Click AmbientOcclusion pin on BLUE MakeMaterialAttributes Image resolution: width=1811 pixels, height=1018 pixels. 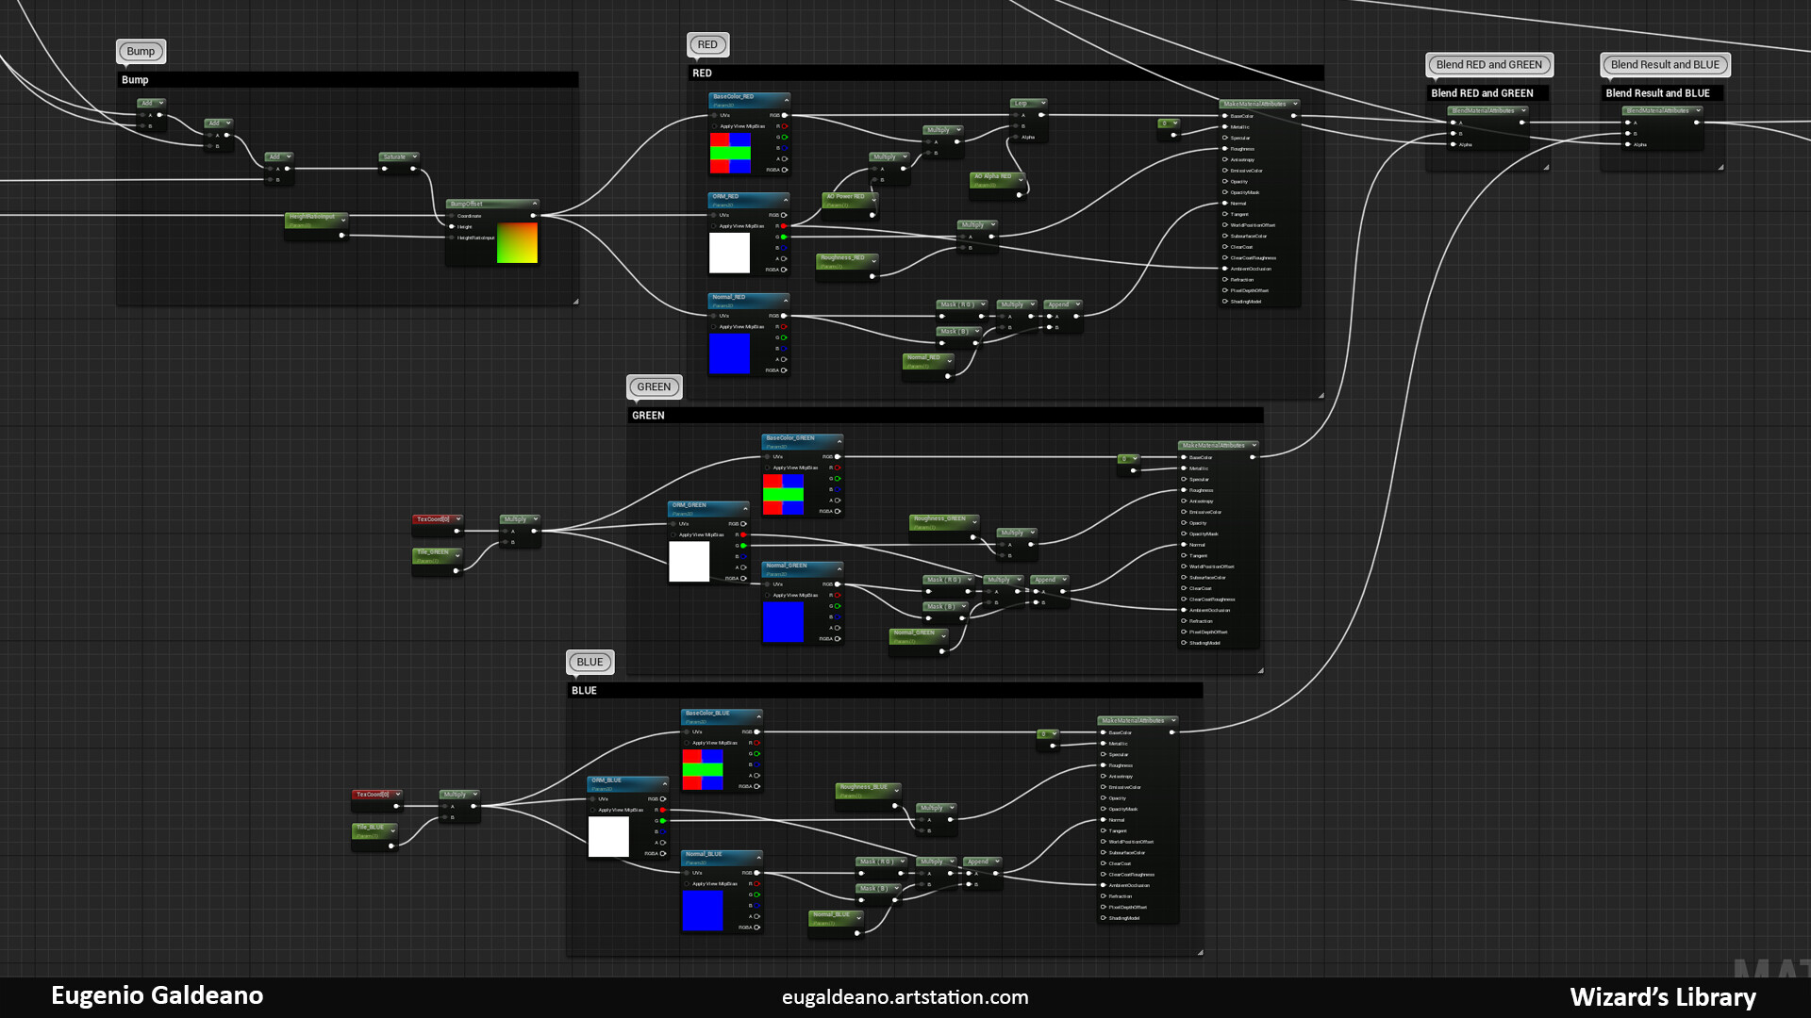click(1104, 885)
